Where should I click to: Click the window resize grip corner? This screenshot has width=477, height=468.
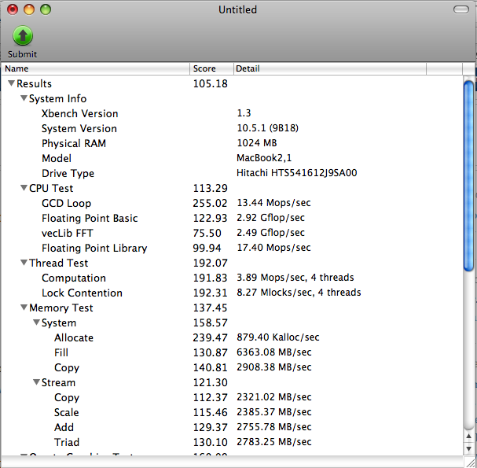[470, 462]
